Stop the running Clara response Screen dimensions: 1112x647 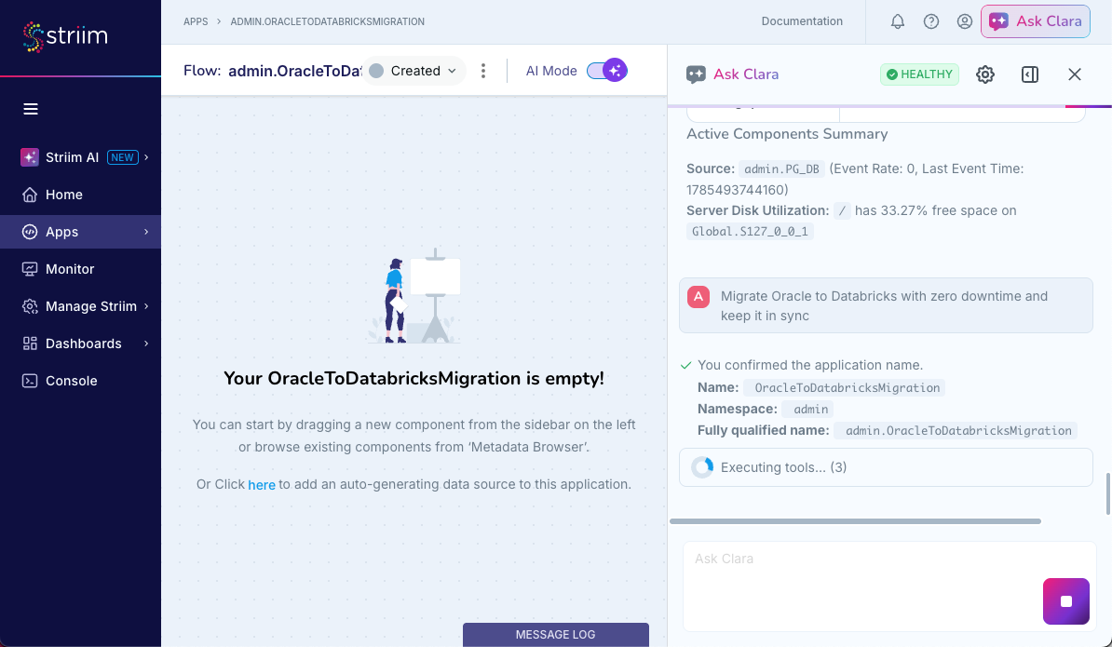pos(1066,601)
